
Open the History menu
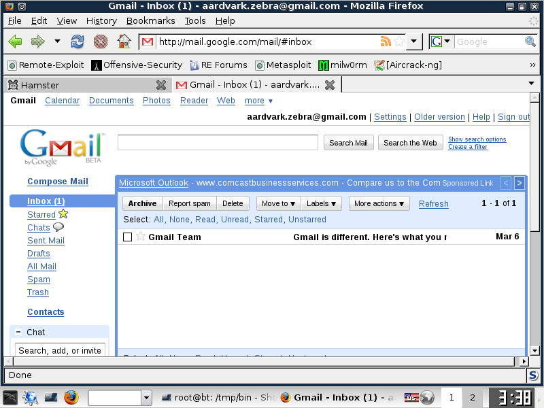coord(101,21)
